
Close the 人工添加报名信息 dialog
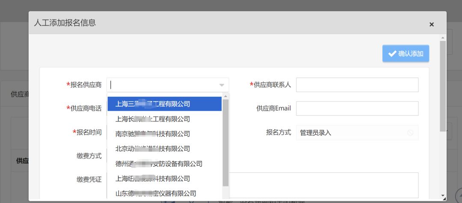[431, 24]
